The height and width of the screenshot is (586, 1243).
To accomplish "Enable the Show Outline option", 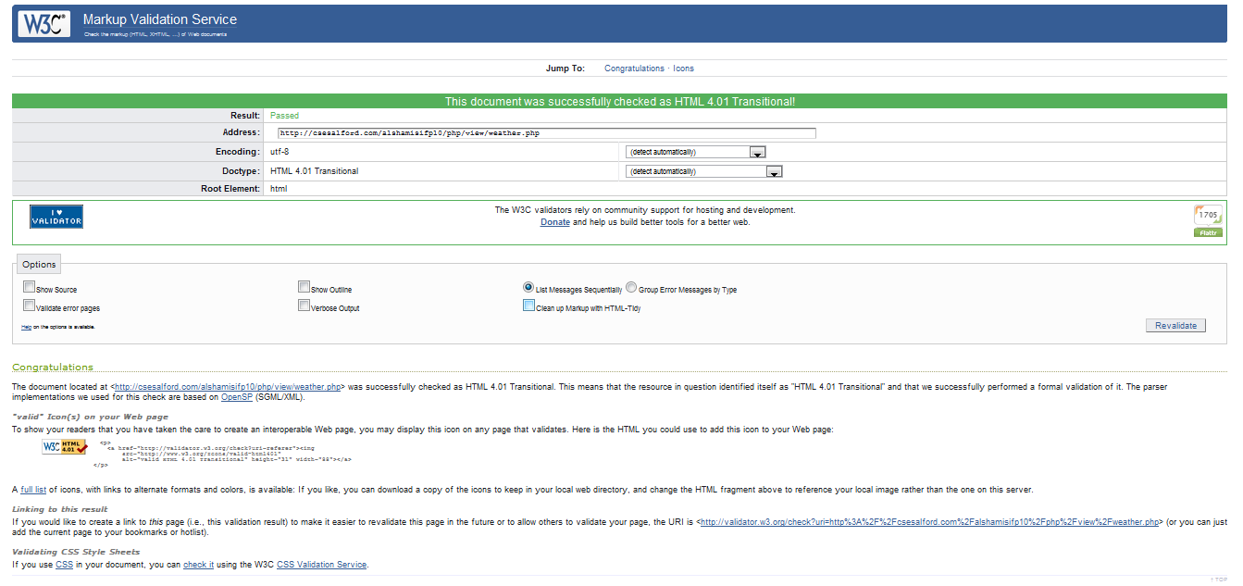I will click(x=304, y=286).
